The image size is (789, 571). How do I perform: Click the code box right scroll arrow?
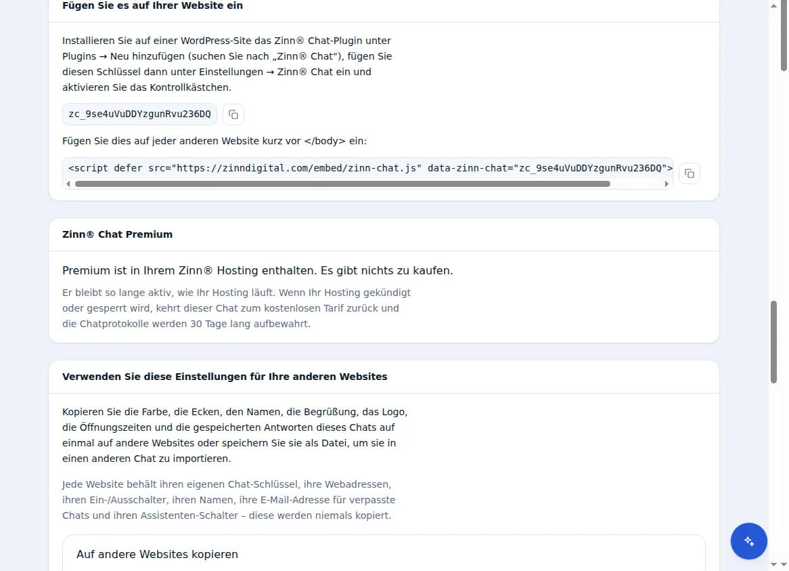coord(667,184)
